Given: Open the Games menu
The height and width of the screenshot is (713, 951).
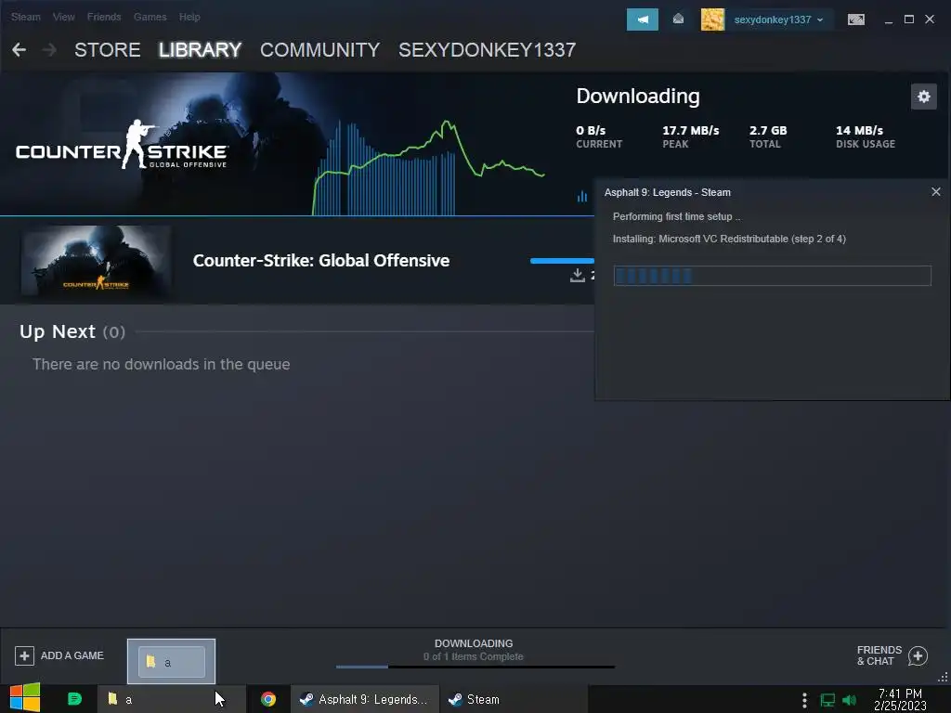Looking at the screenshot, I should (150, 17).
